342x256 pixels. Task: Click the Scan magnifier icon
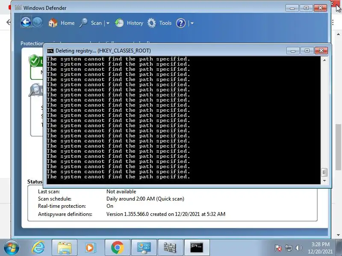83,23
